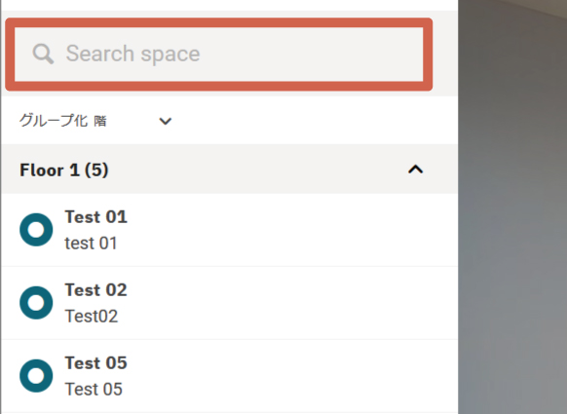This screenshot has width=567, height=414.
Task: Click the Search space placeholder text
Action: point(132,55)
